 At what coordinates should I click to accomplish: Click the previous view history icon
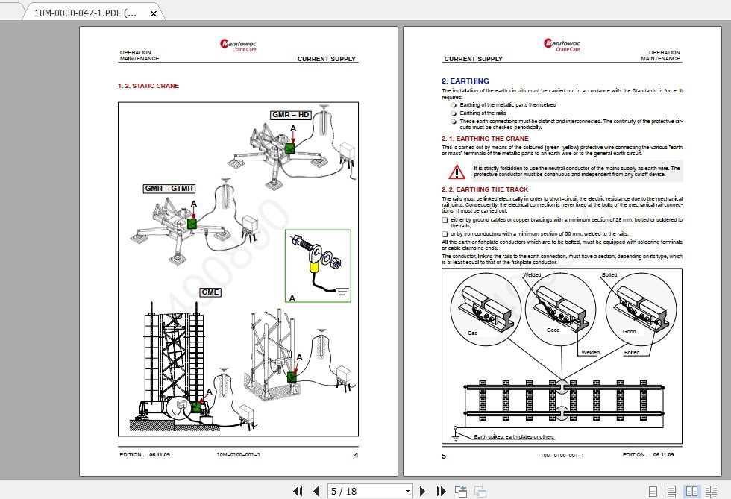[x=460, y=491]
